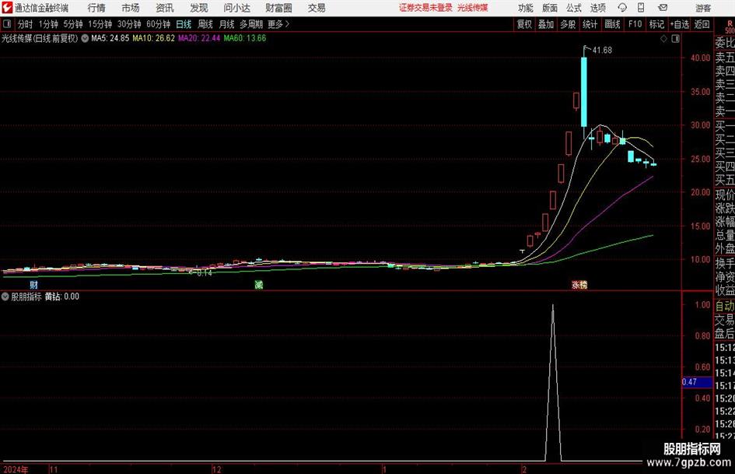Open the 版面 menu
The height and width of the screenshot is (474, 735).
click(x=550, y=8)
